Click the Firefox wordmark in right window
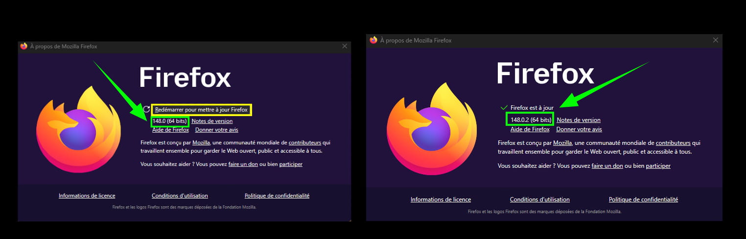This screenshot has height=239, width=746. pyautogui.click(x=545, y=74)
